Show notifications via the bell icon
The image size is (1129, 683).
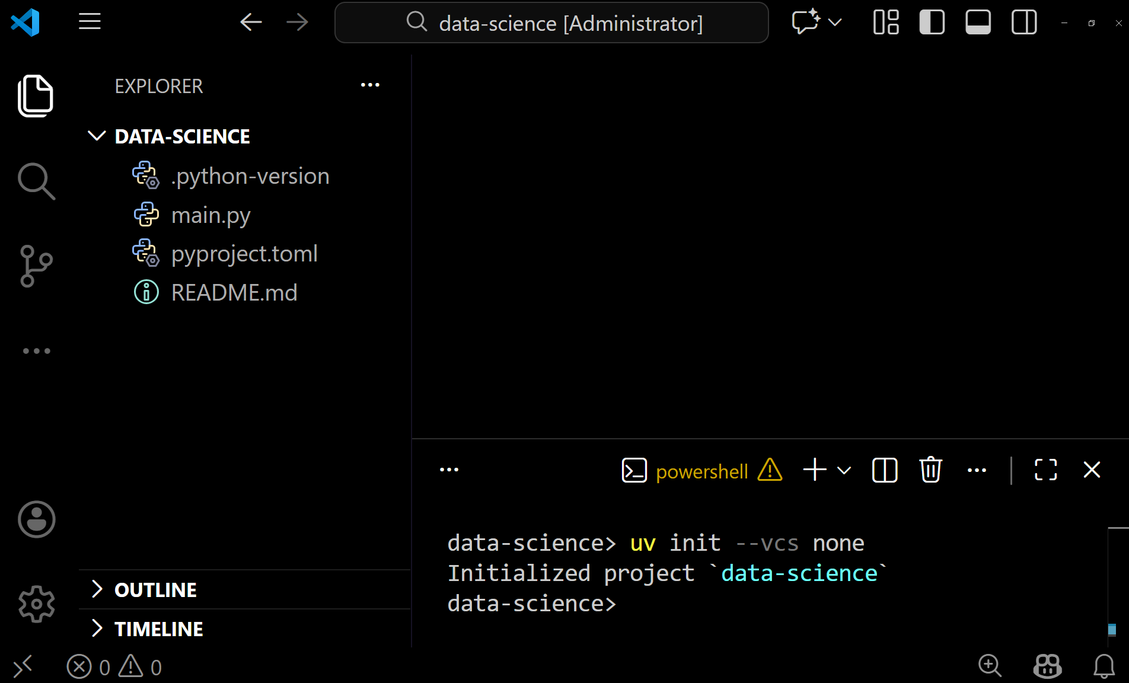point(1104,666)
